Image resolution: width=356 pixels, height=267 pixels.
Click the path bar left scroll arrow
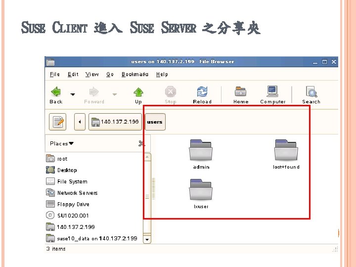[80, 122]
